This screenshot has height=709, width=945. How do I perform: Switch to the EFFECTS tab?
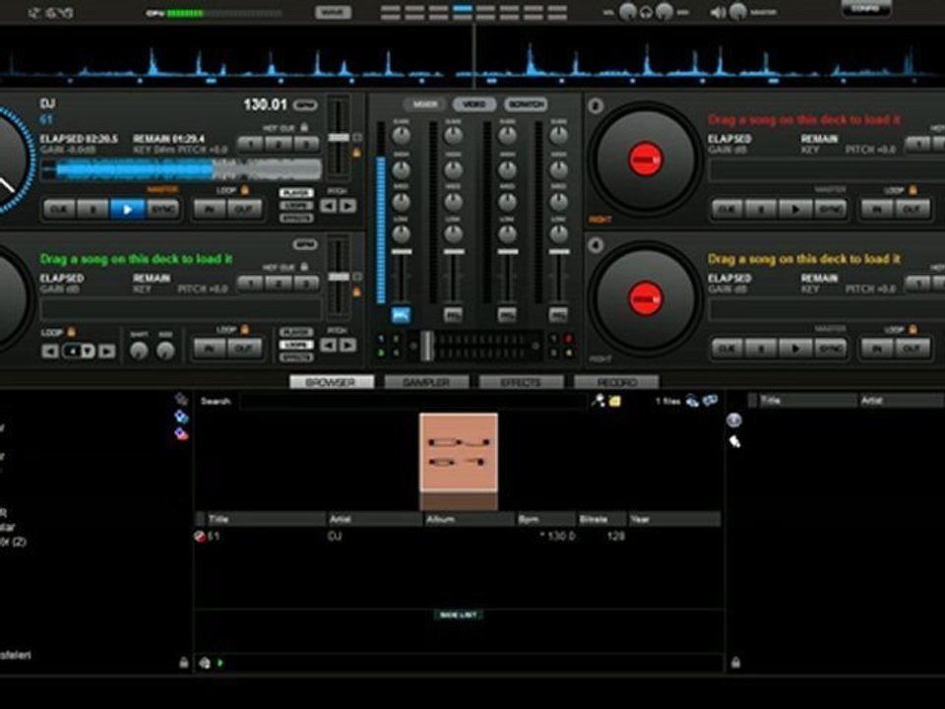point(521,382)
